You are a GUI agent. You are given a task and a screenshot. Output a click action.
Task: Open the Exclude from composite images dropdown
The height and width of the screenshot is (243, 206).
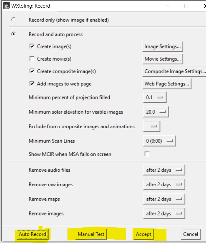(152, 126)
